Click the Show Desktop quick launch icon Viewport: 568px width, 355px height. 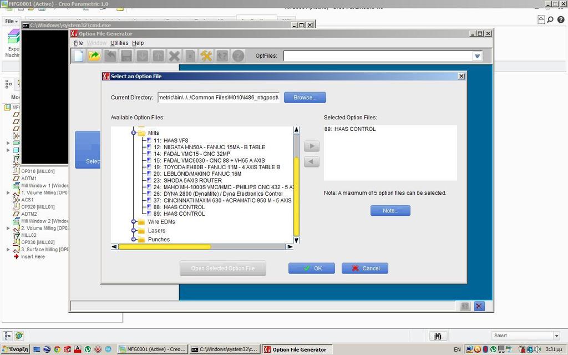(x=37, y=349)
